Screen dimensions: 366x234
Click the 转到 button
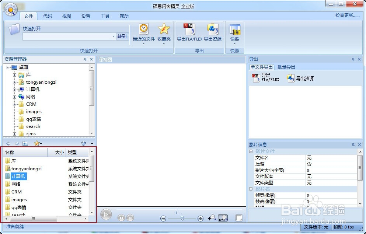click(122, 37)
